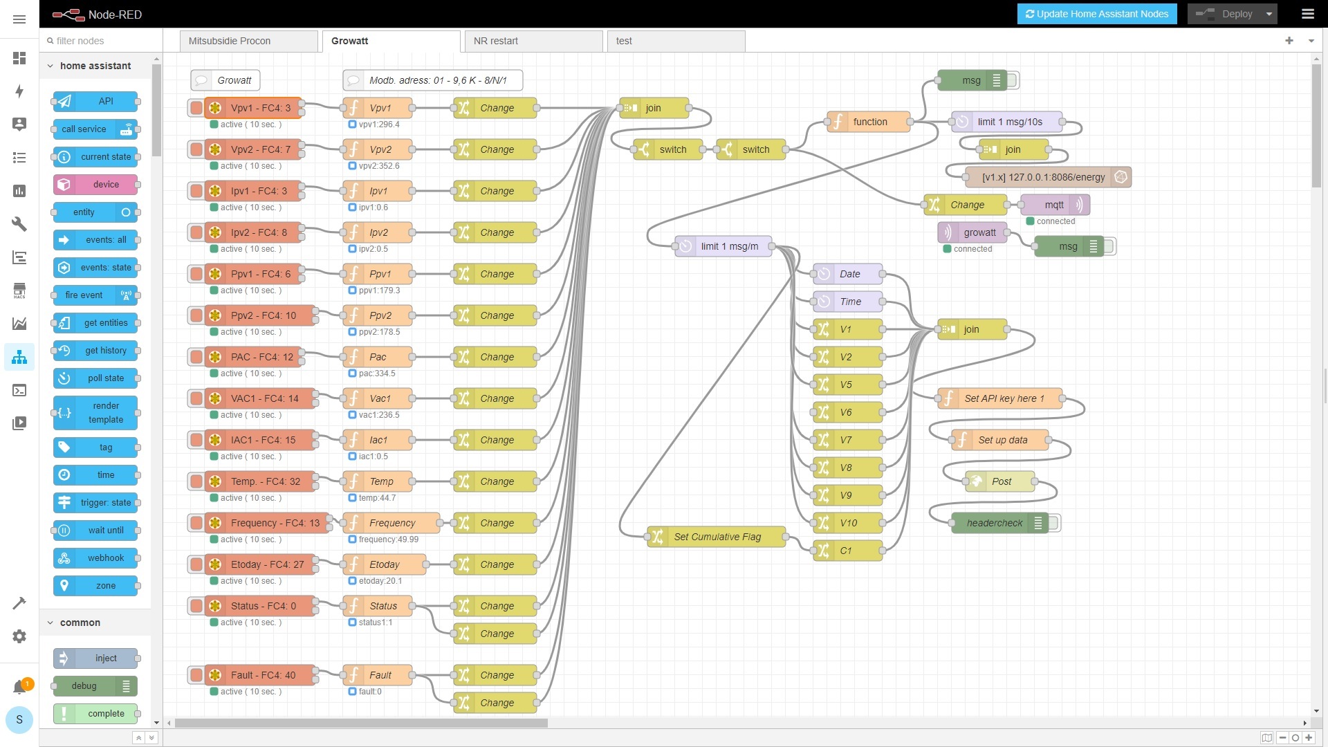The image size is (1328, 747).
Task: Click the Deploy button
Action: pyautogui.click(x=1227, y=14)
